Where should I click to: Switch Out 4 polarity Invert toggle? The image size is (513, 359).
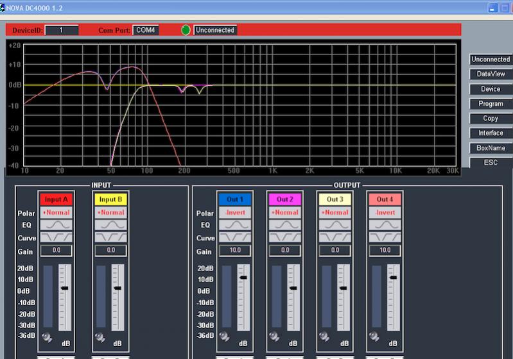coord(384,212)
